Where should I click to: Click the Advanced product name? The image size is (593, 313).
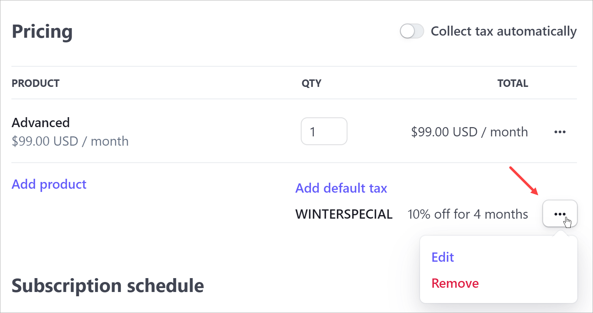tap(41, 122)
